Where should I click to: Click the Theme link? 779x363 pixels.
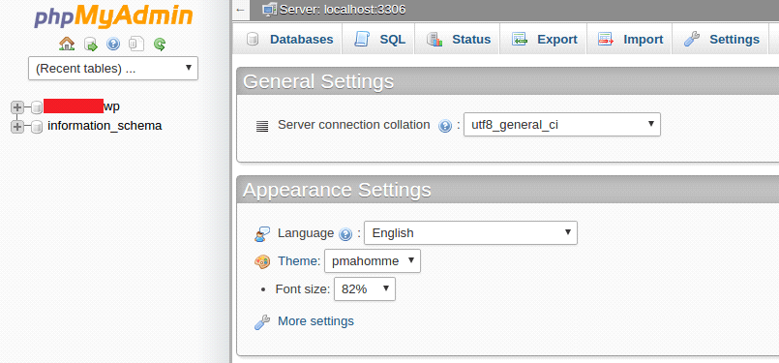(299, 260)
